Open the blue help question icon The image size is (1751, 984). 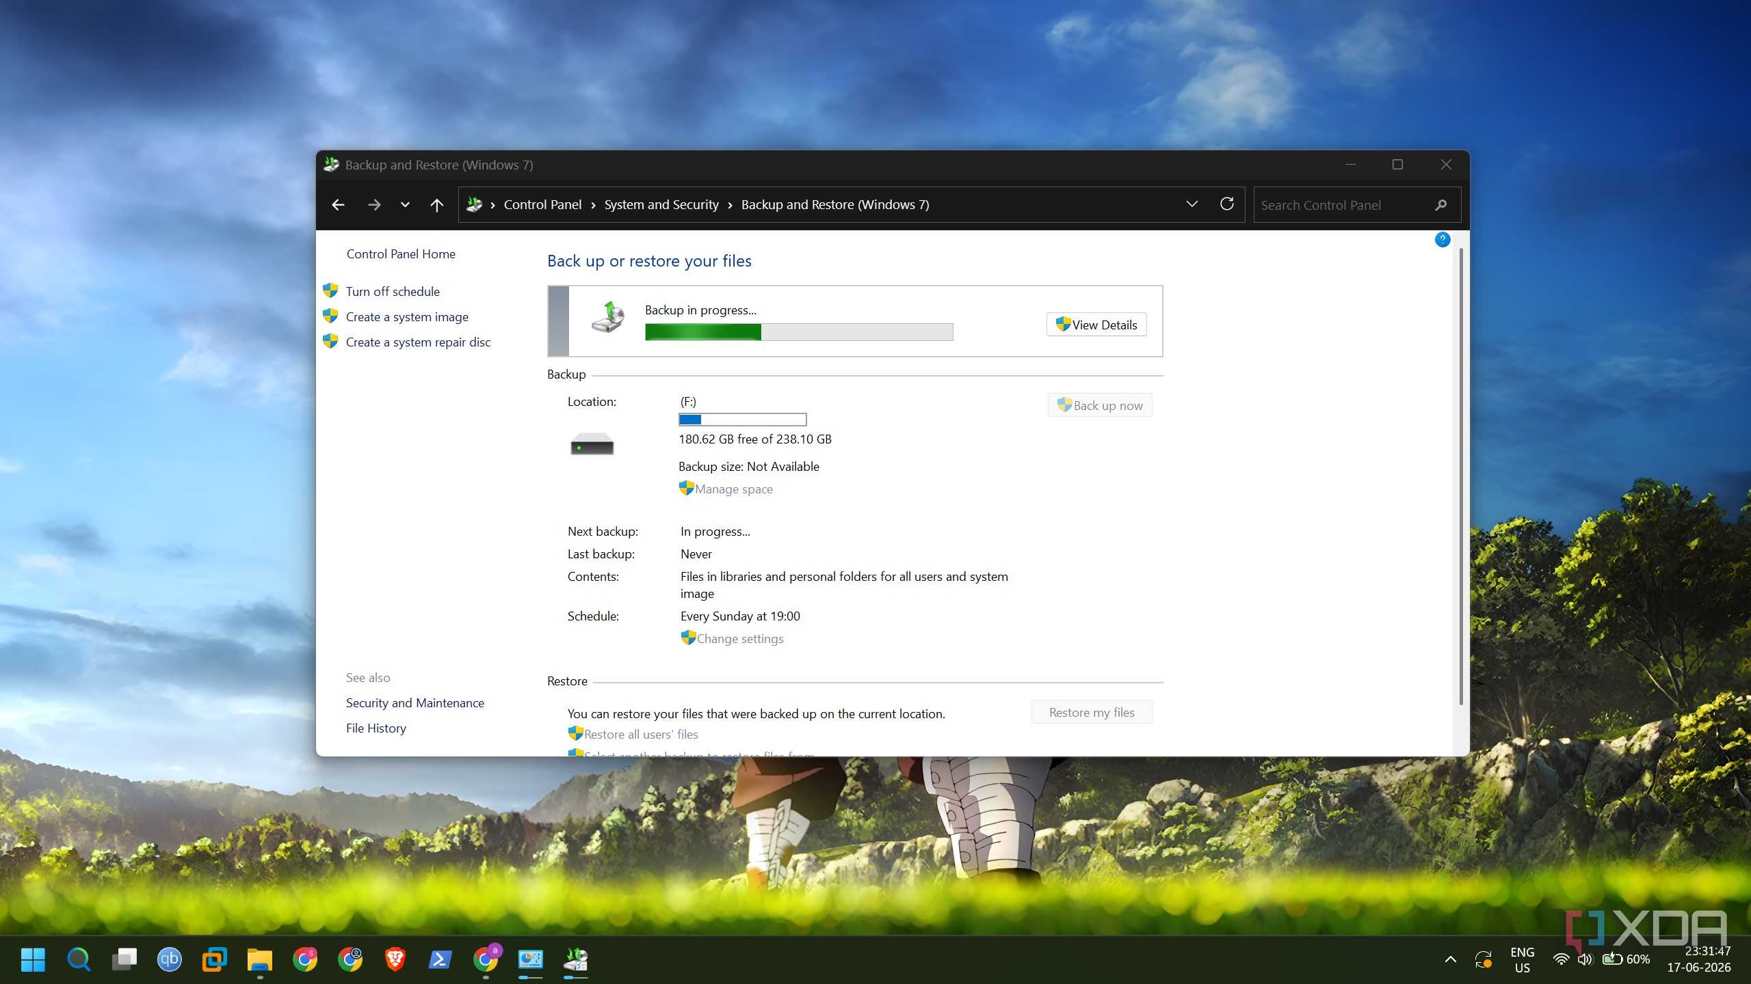click(1443, 240)
